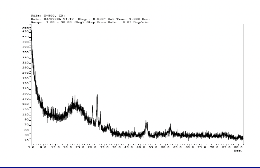Click the 250 y-axis tick label
This screenshot has width=260, height=168.
(26, 78)
